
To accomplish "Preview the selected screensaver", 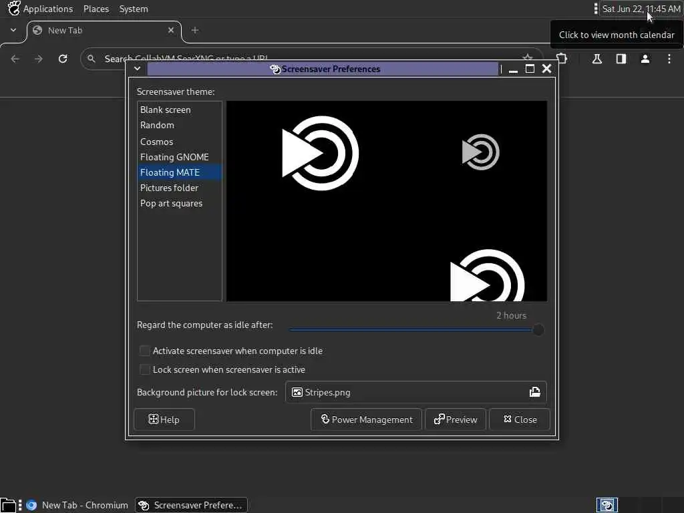I will click(456, 419).
